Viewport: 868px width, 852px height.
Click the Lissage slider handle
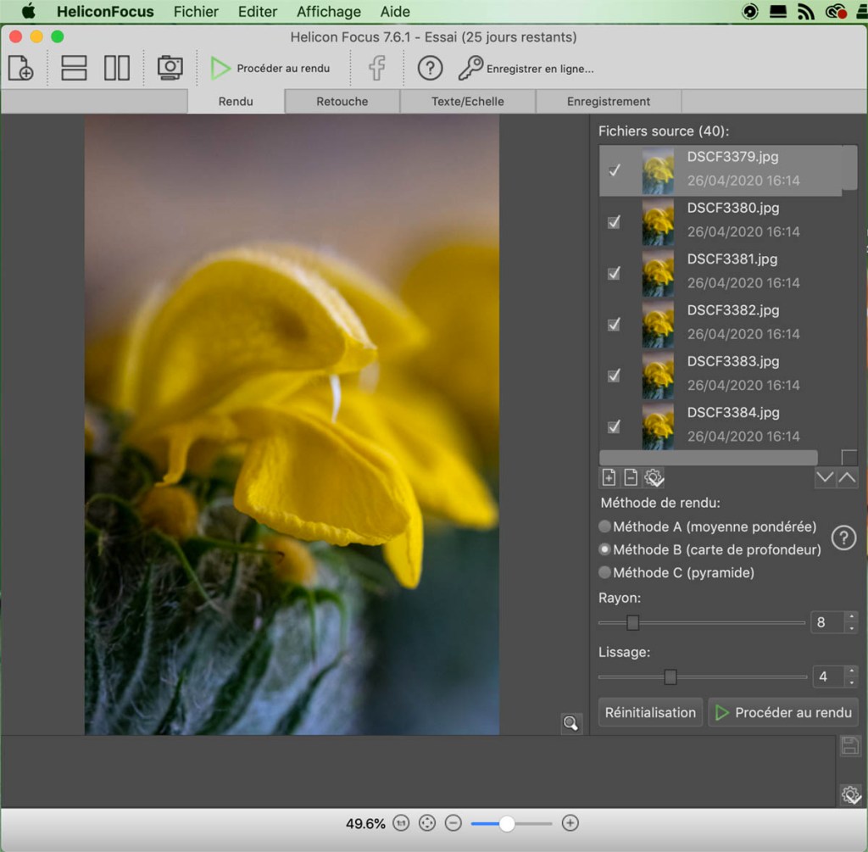tap(670, 677)
